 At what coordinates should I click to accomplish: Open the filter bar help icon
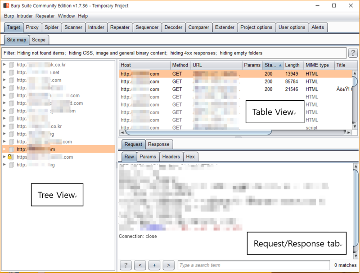(x=353, y=53)
